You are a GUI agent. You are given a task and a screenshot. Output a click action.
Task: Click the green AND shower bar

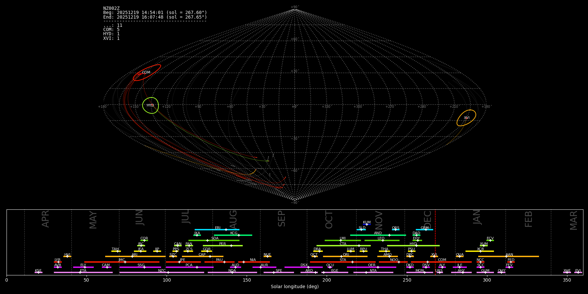tap(378, 235)
